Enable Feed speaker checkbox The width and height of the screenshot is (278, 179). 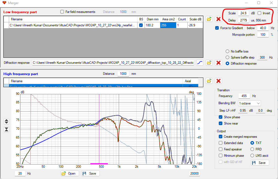click(221, 149)
